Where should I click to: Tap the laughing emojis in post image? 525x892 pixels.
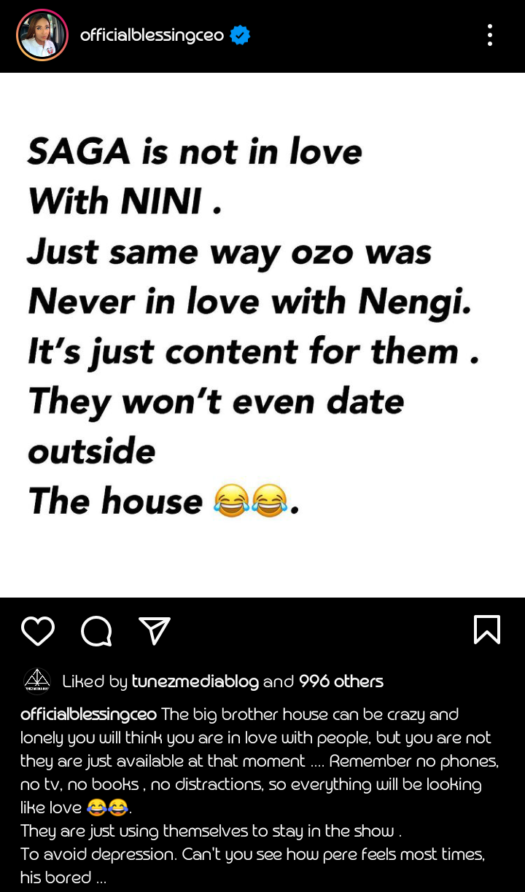click(250, 501)
